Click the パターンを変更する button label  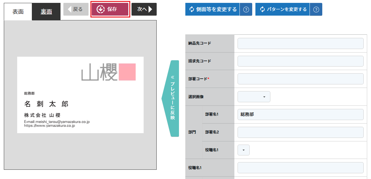click(x=287, y=10)
